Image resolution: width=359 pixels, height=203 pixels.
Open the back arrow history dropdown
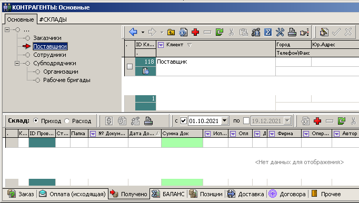[143, 32]
